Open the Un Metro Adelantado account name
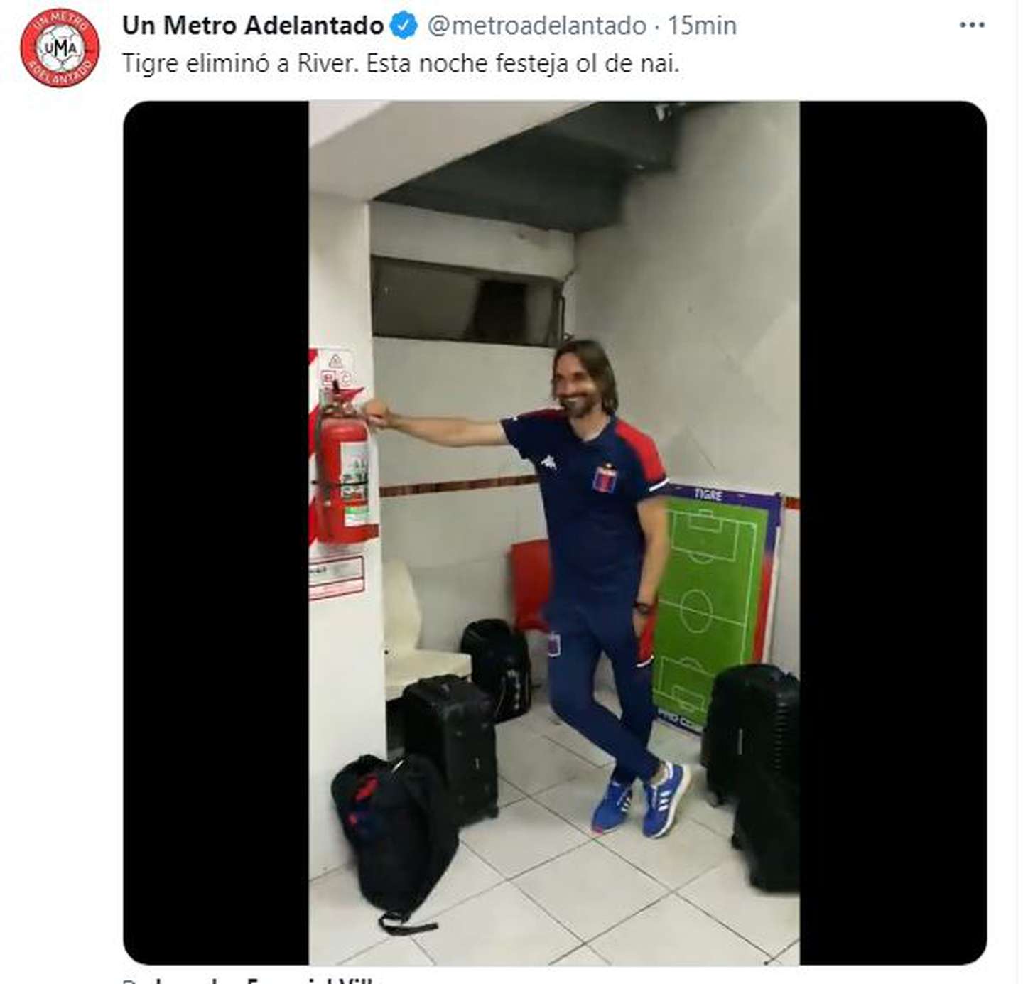 [x=253, y=26]
